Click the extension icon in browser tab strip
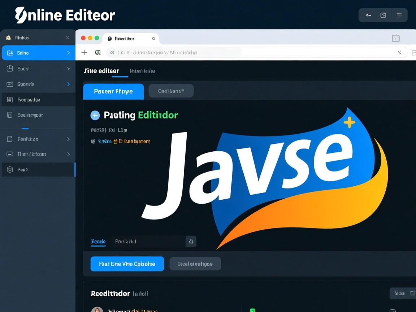The image size is (416, 312). (x=396, y=38)
